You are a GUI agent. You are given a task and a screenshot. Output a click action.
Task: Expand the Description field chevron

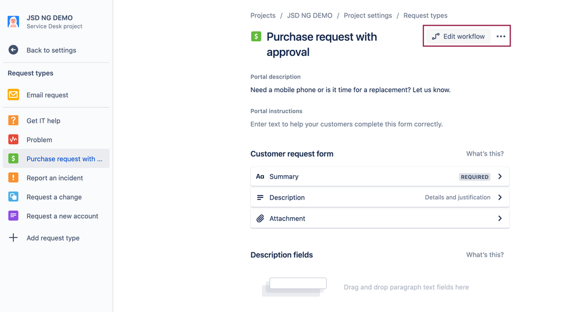[x=500, y=197]
